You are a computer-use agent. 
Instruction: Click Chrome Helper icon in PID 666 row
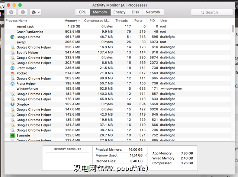(x=12, y=125)
